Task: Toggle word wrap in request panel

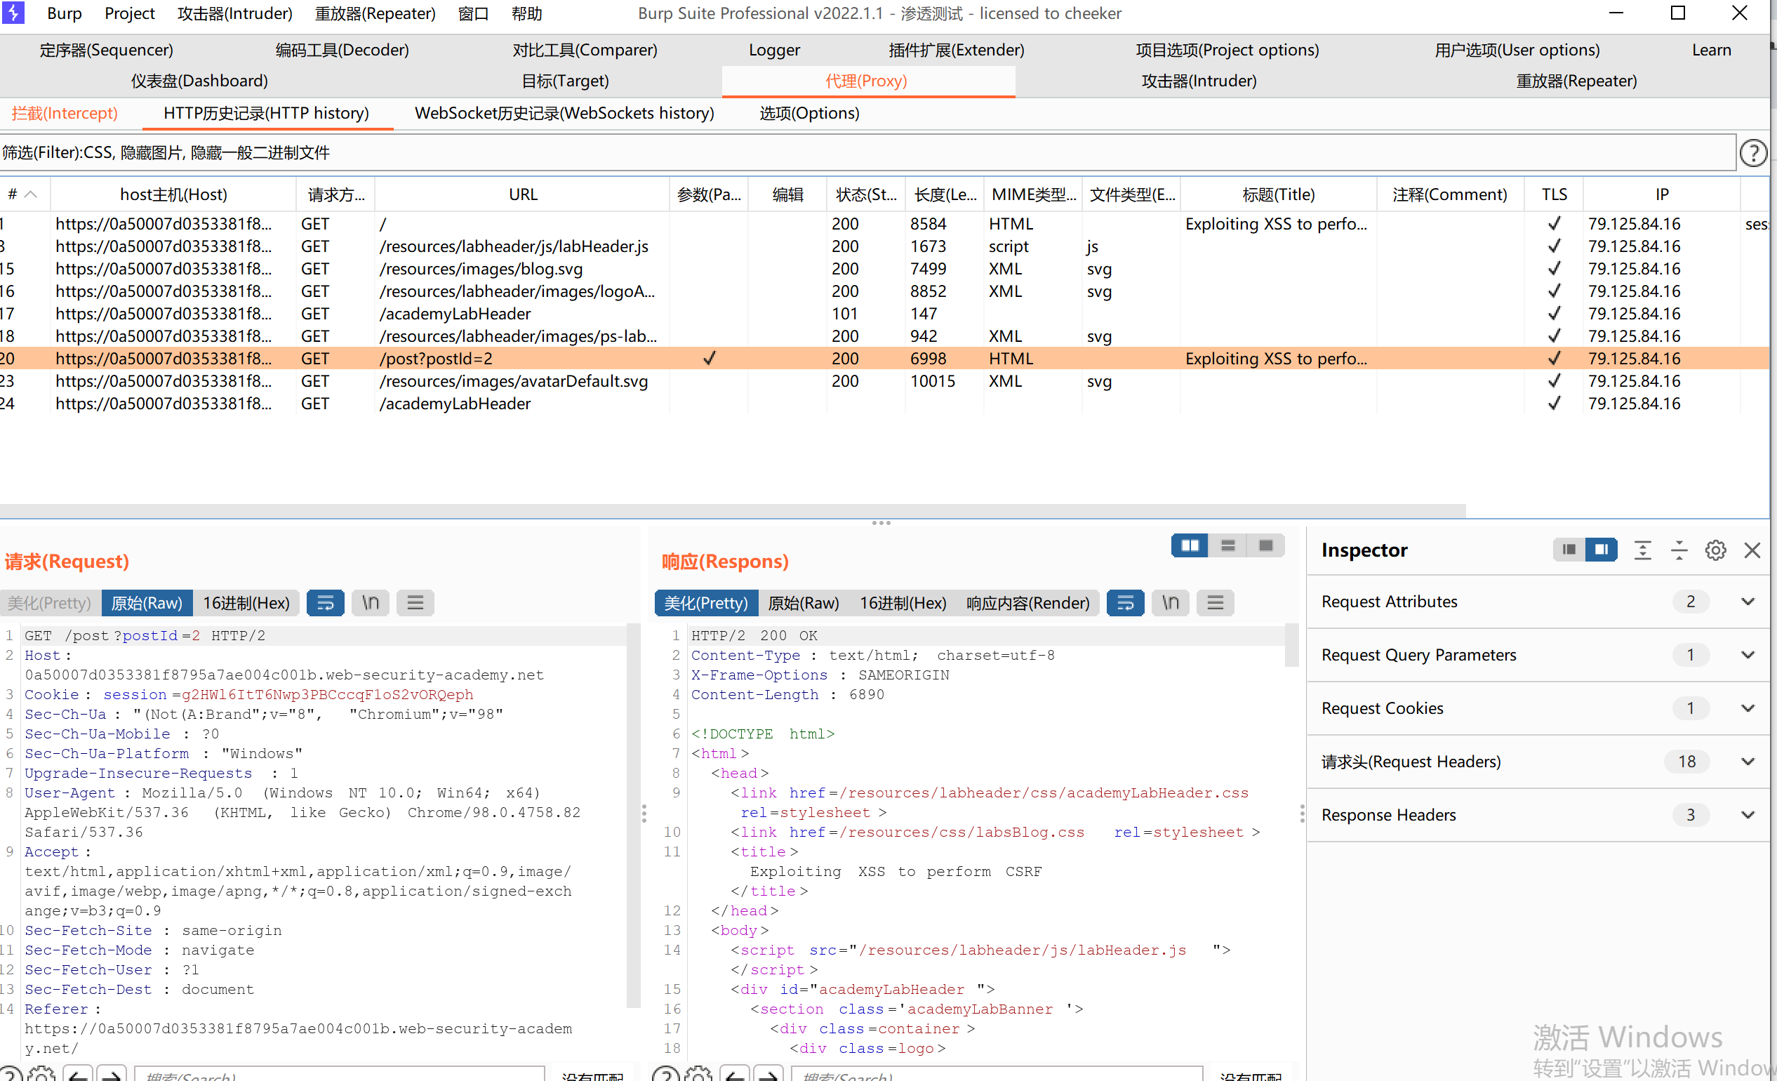Action: click(325, 603)
